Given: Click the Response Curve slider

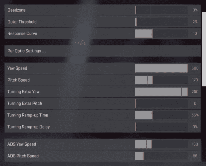Looking at the screenshot, I should click(161, 33).
